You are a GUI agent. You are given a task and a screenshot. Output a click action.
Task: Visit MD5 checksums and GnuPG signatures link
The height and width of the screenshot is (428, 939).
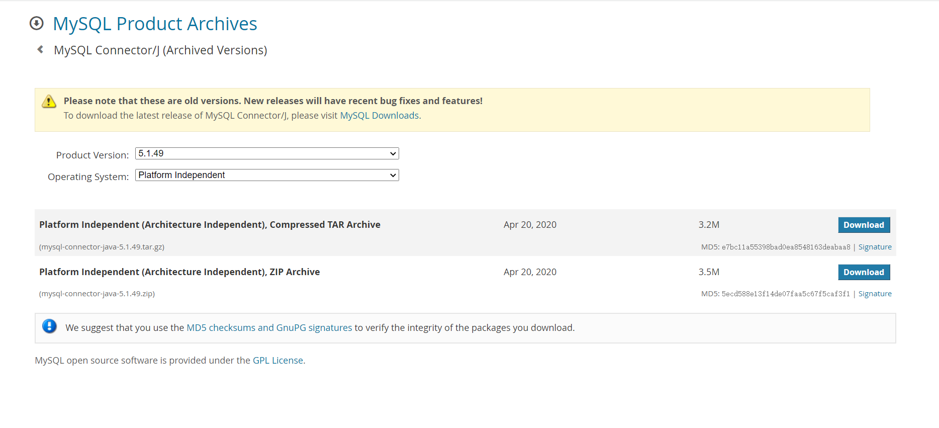[x=269, y=328]
